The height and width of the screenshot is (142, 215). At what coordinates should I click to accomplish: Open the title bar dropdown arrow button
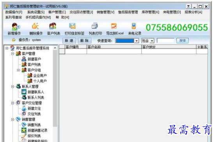[188, 6]
